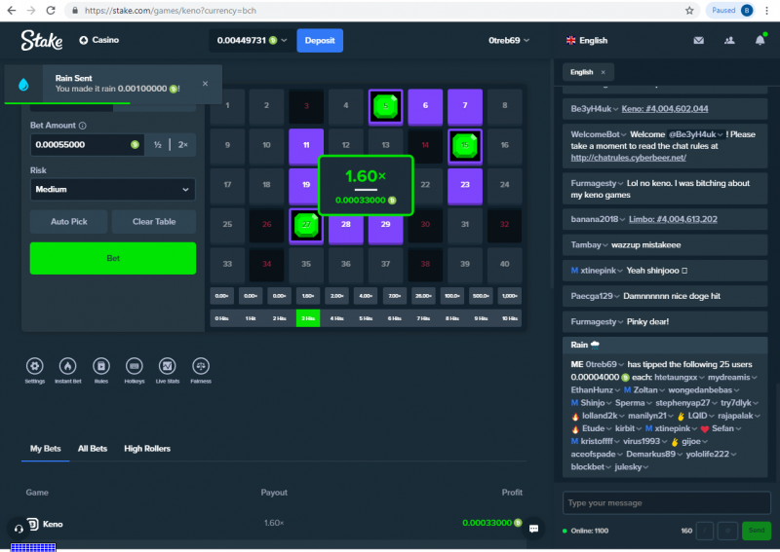Select keno tile number 40
This screenshot has height=552, width=780.
pos(504,265)
